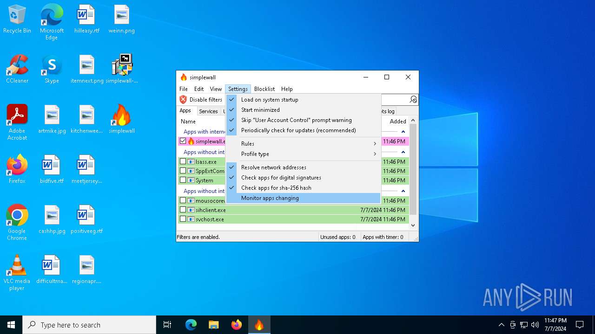595x334 pixels.
Task: Select meetjersey desktop document
Action: [x=86, y=170]
